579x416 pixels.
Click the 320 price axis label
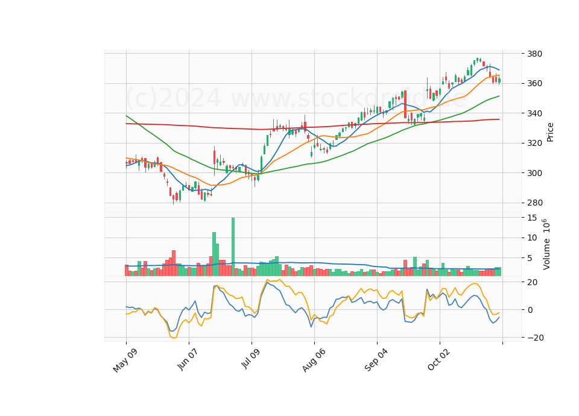click(535, 143)
